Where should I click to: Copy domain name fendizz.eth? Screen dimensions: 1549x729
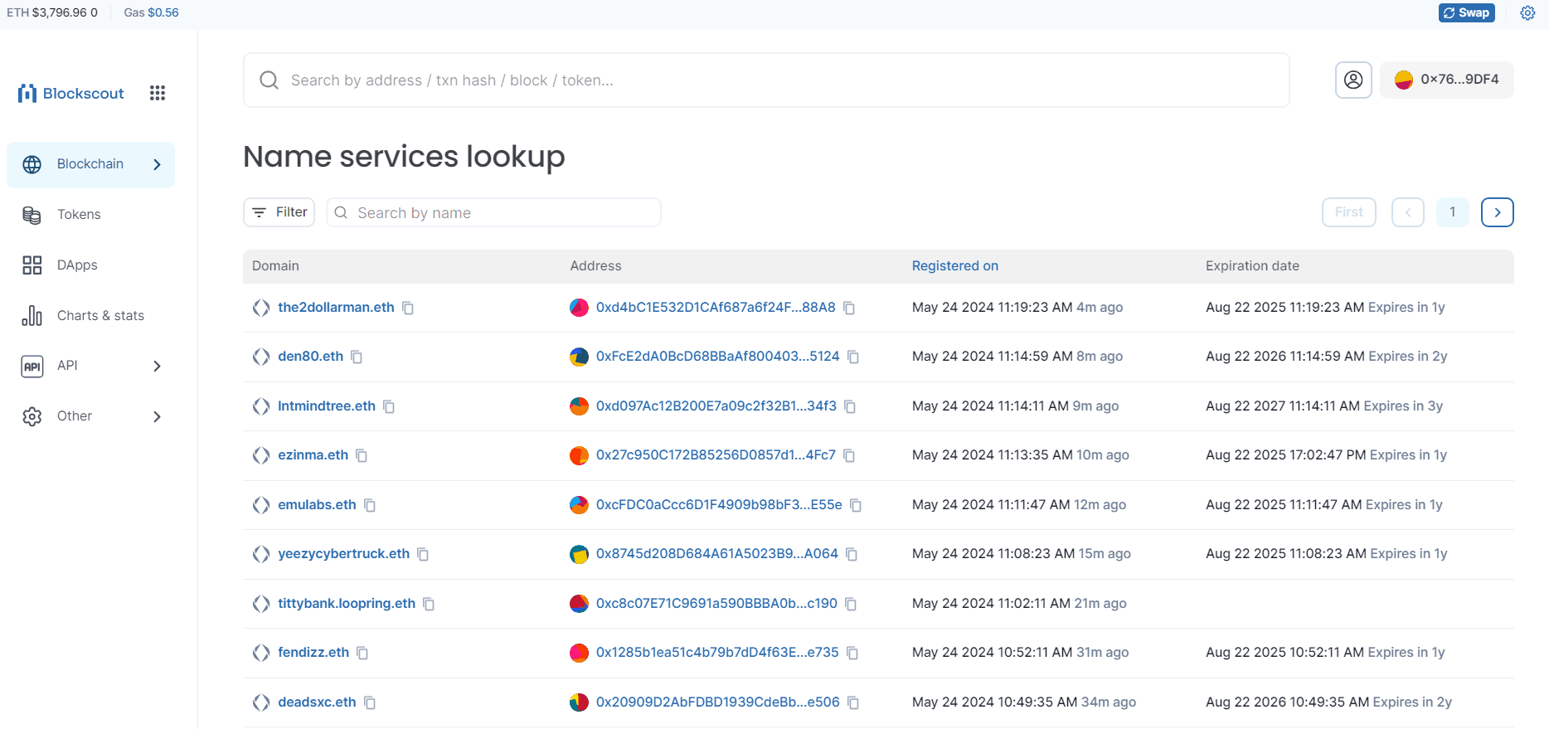point(362,653)
